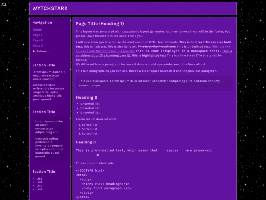The height and width of the screenshot is (200, 266).
Task: Click the '<!DOCTYPE html>' code line
Action: pos(90,171)
